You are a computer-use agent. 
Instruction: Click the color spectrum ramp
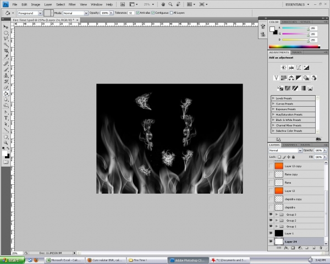294,47
